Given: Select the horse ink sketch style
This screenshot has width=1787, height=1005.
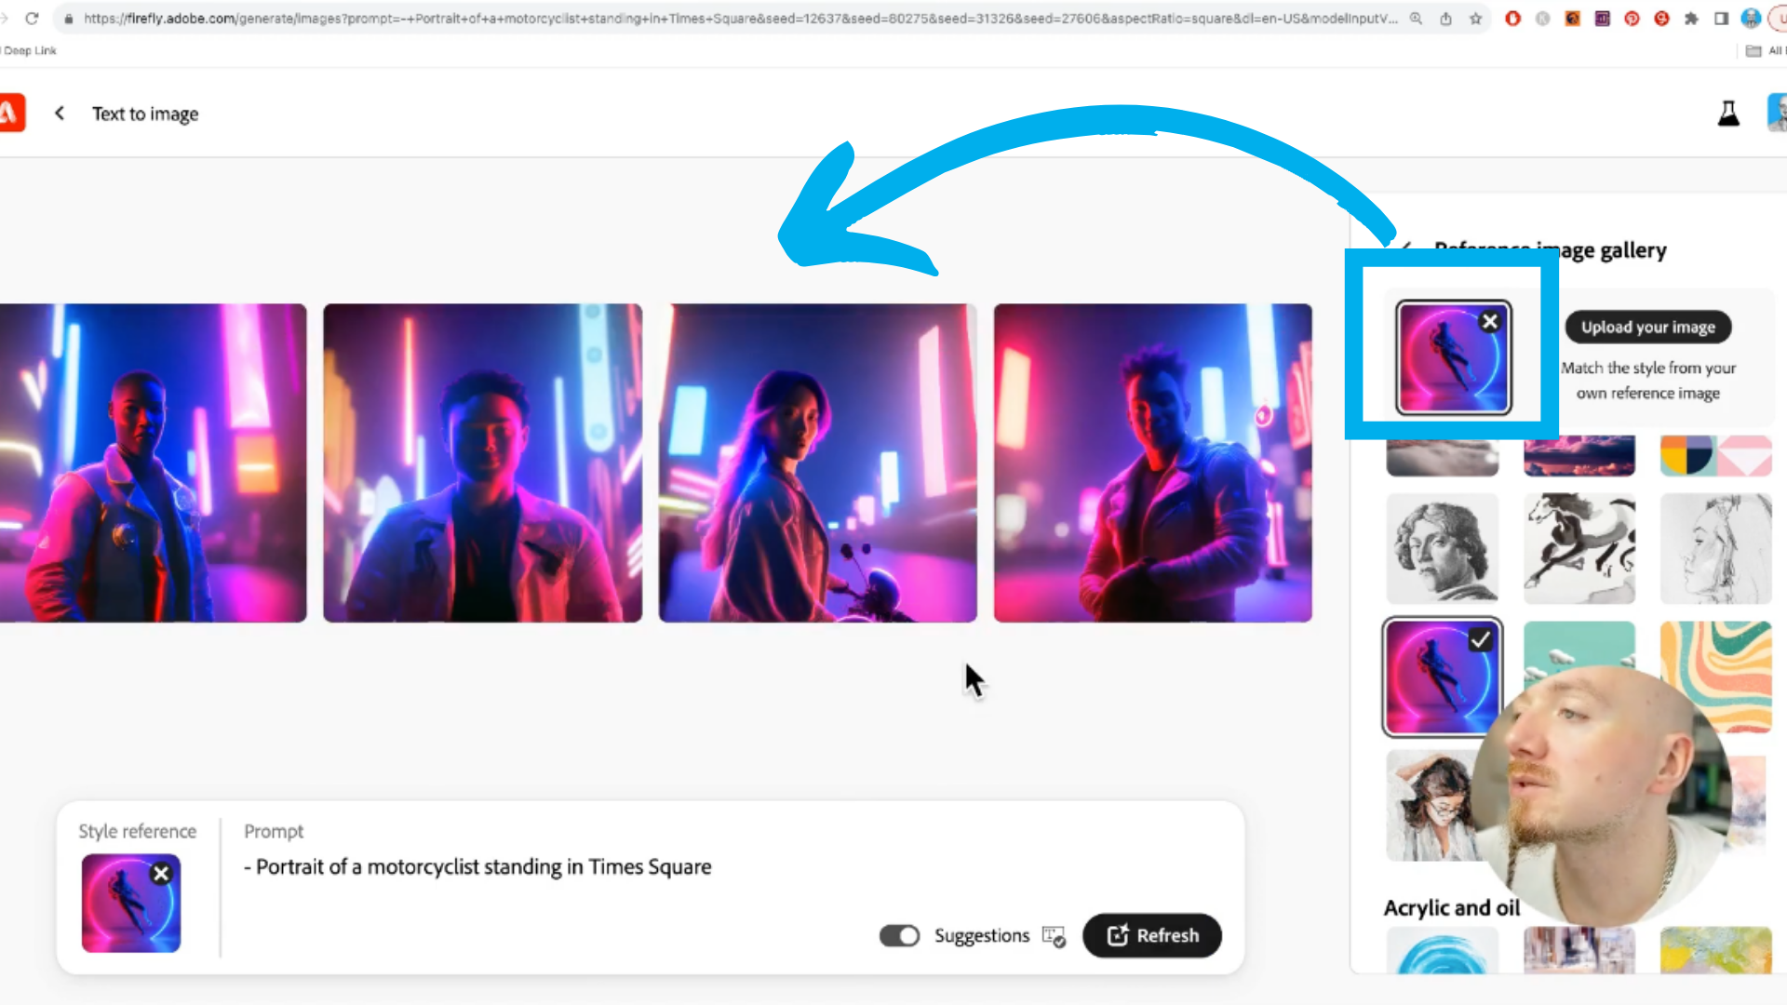Looking at the screenshot, I should tap(1579, 549).
